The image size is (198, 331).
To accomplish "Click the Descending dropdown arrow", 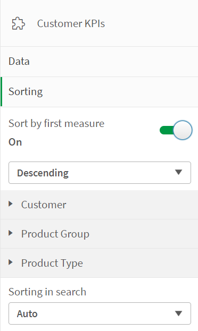I will coord(179,172).
